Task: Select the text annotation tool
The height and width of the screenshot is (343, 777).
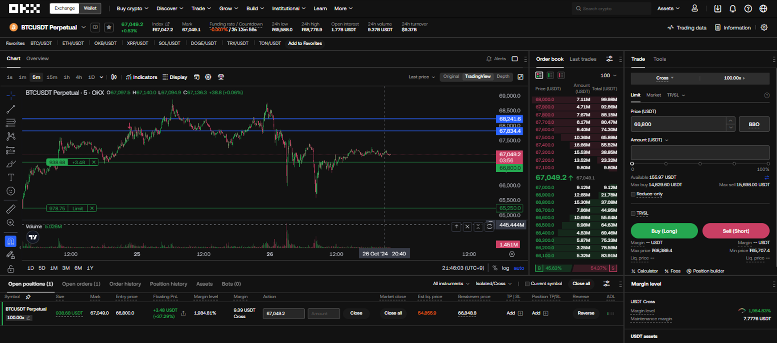Action: pos(11,177)
